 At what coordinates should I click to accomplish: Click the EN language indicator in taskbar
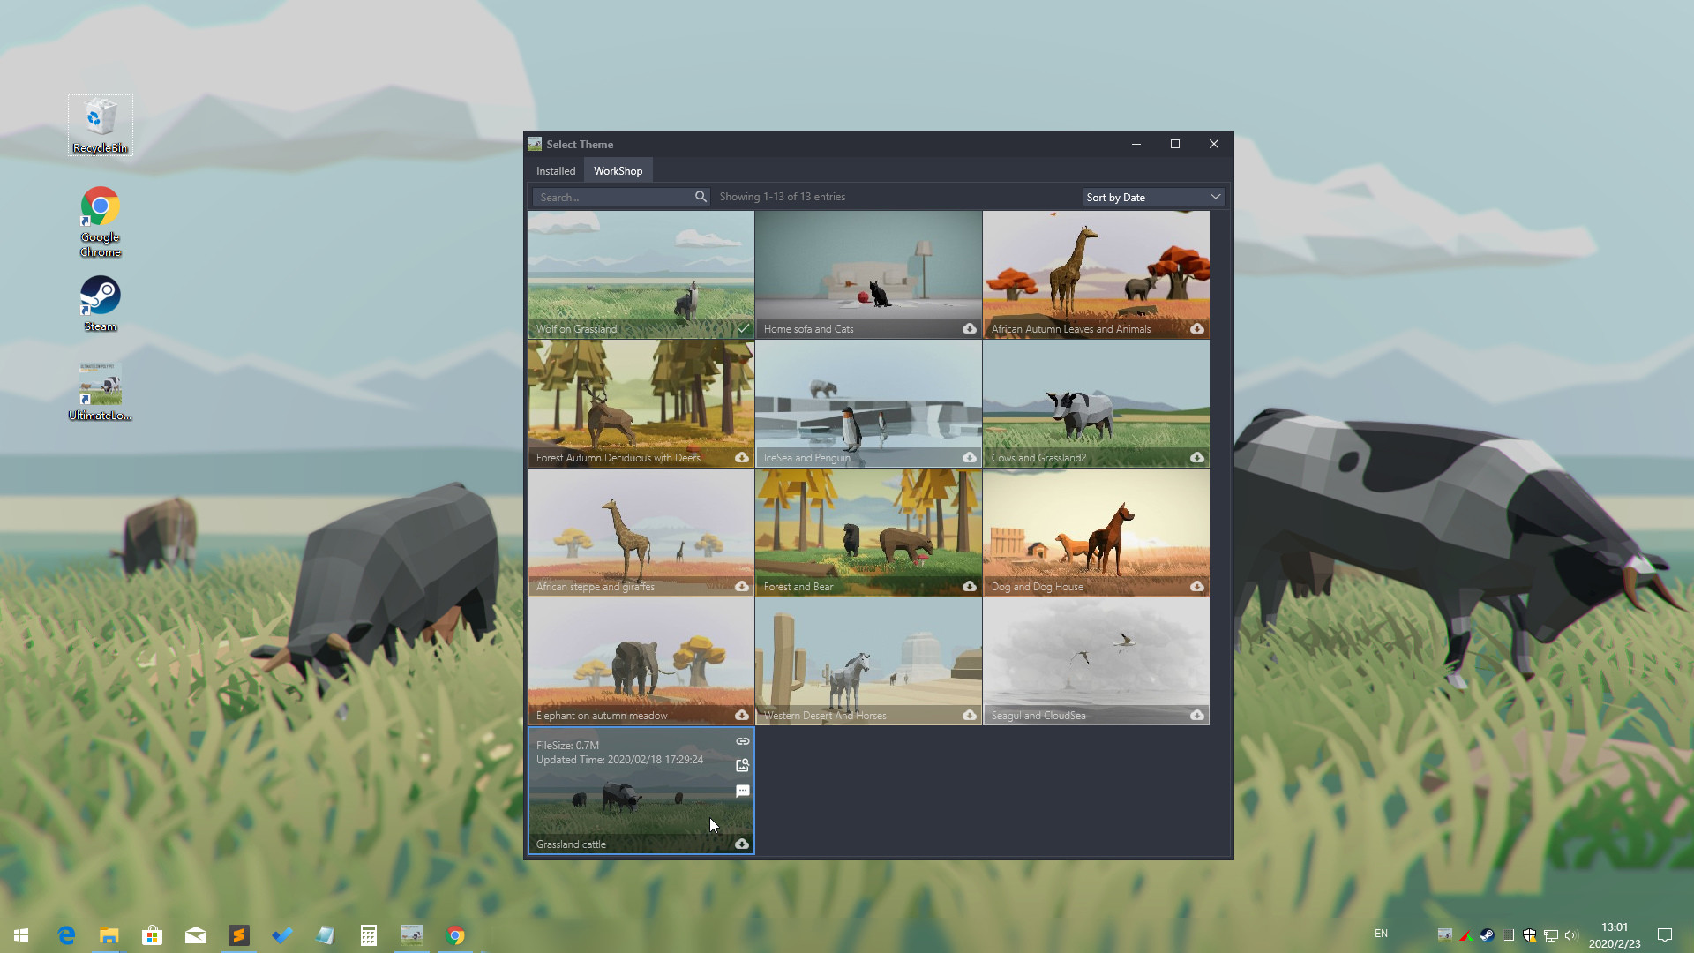1382,934
